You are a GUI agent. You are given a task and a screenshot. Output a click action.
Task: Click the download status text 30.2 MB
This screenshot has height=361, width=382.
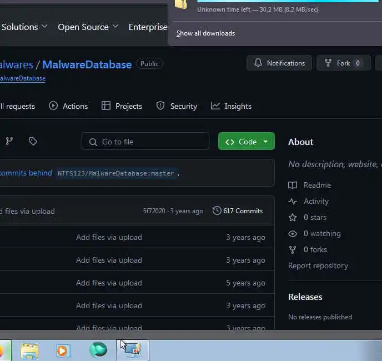(258, 10)
